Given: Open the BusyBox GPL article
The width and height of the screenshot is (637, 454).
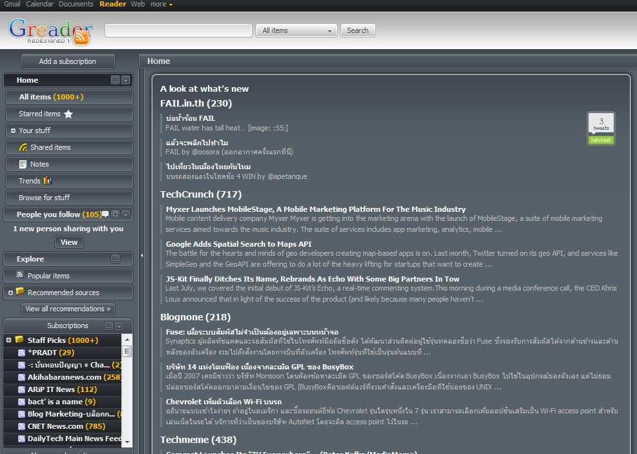Looking at the screenshot, I should coord(260,367).
